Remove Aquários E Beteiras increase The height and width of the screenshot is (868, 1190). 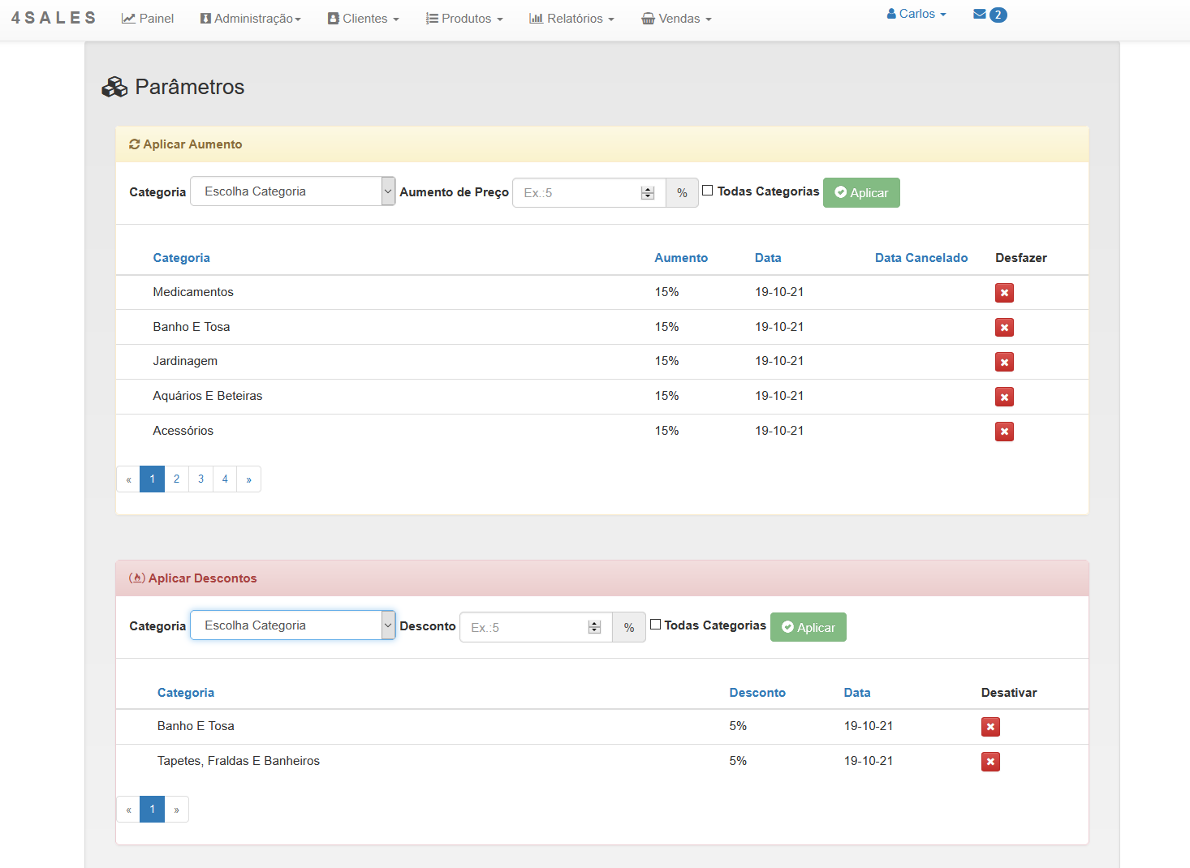click(x=1004, y=397)
